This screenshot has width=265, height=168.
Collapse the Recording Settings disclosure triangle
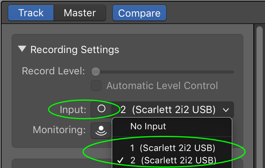pos(22,49)
